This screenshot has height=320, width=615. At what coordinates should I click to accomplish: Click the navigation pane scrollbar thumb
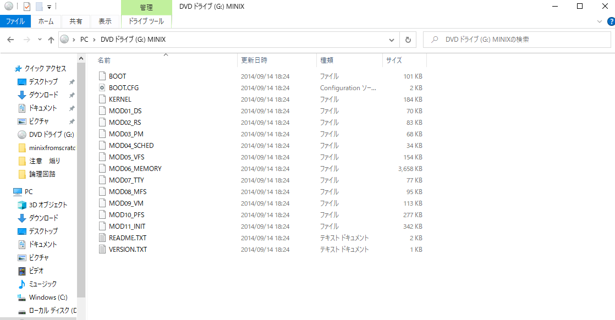pyautogui.click(x=81, y=180)
